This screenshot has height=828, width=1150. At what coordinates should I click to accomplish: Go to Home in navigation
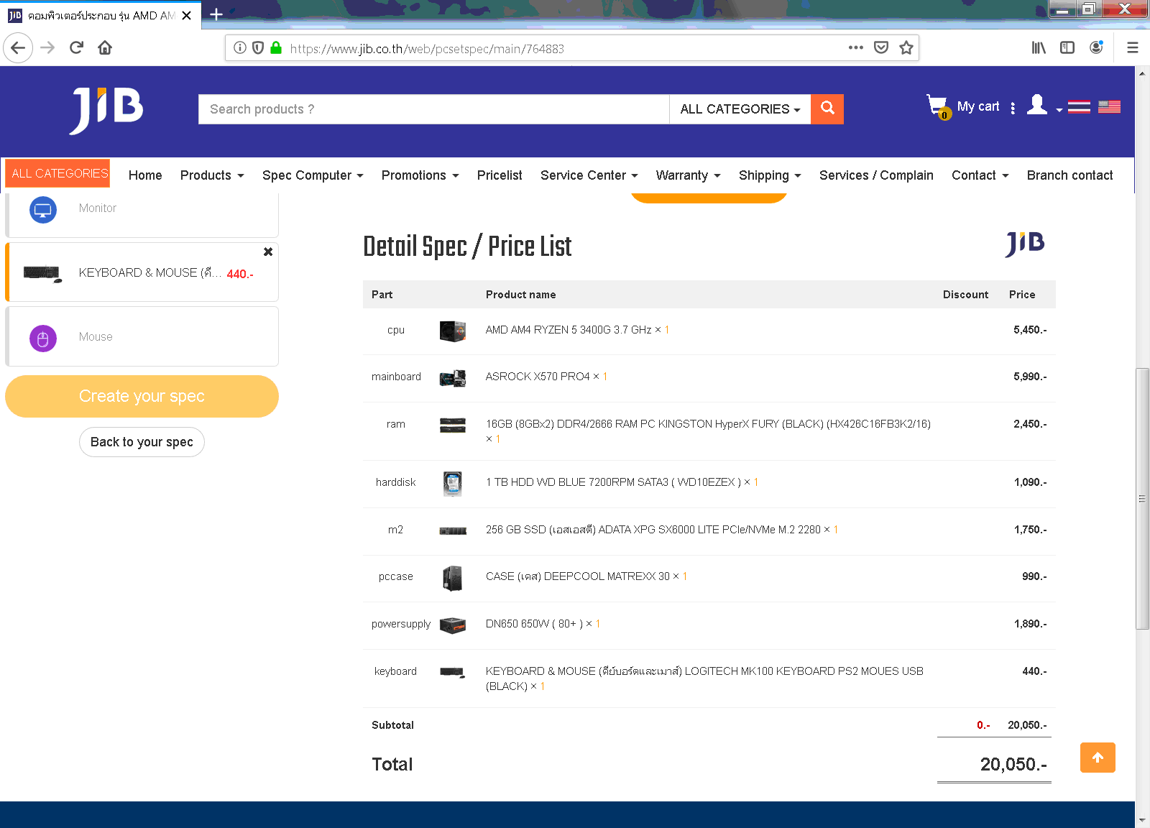[145, 175]
